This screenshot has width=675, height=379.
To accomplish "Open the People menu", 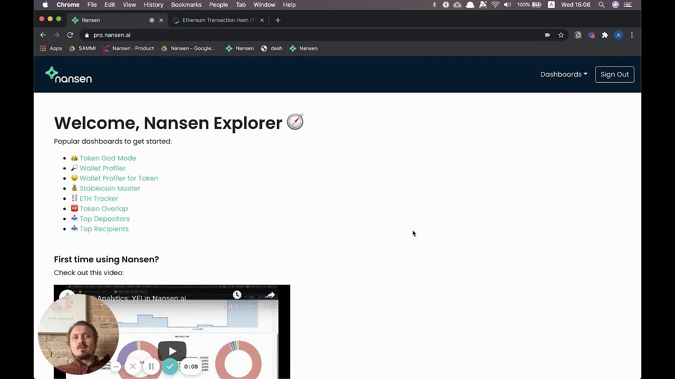I will click(218, 5).
